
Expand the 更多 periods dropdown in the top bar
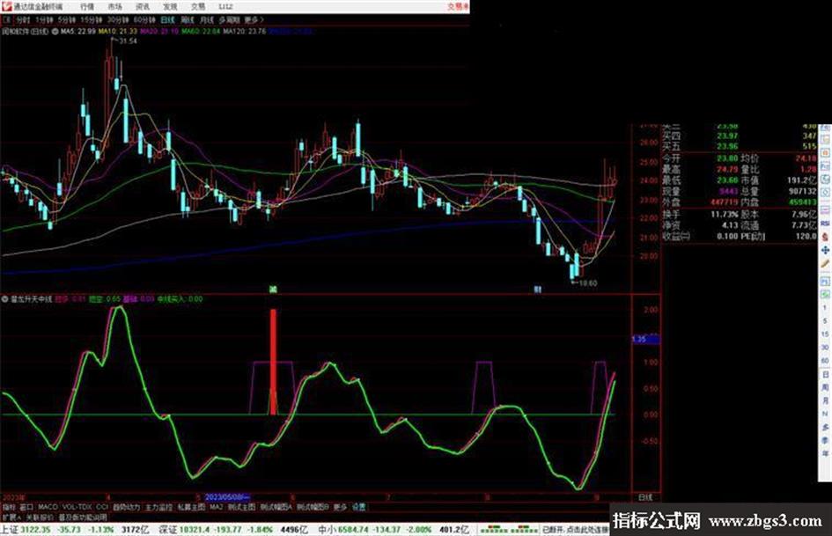pyautogui.click(x=254, y=20)
